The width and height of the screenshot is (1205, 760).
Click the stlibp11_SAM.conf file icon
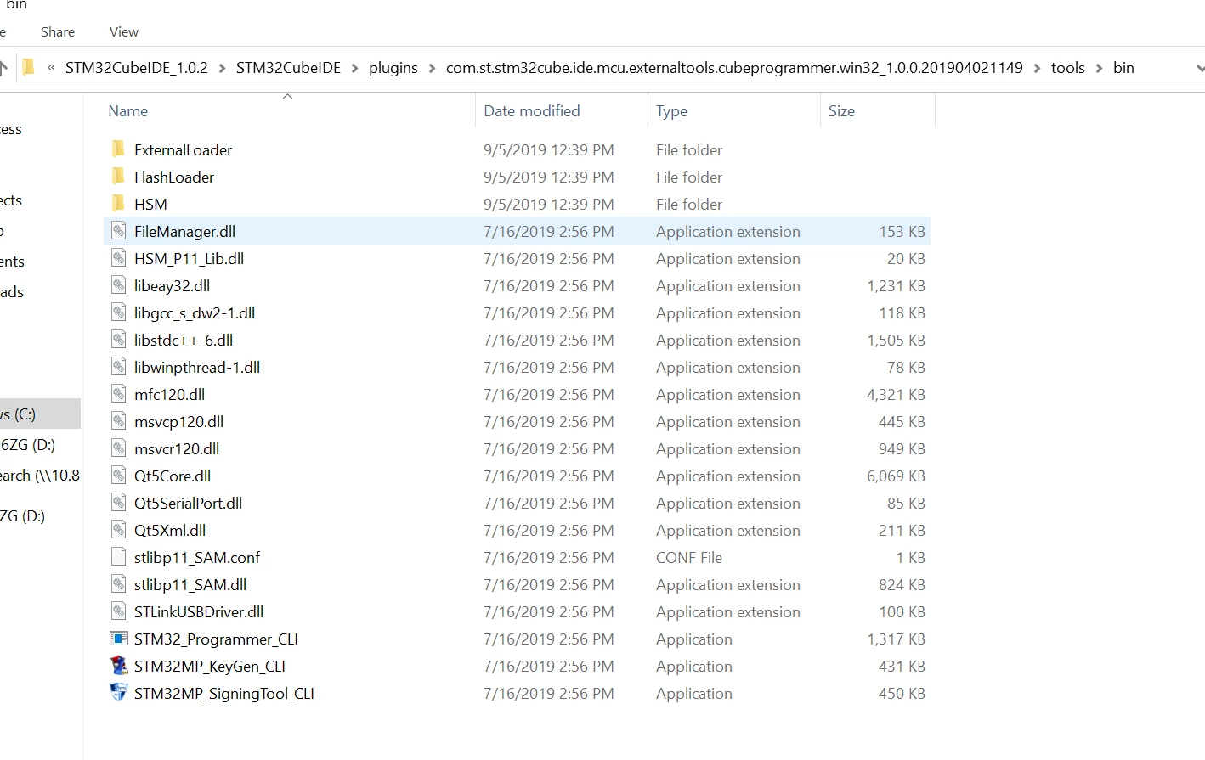click(119, 557)
